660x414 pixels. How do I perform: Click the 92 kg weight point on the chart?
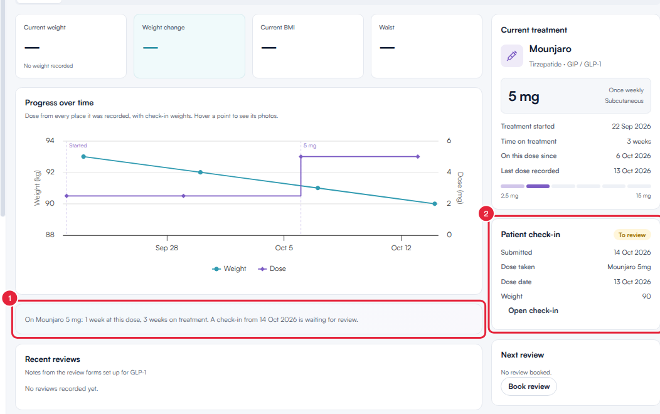tap(200, 172)
